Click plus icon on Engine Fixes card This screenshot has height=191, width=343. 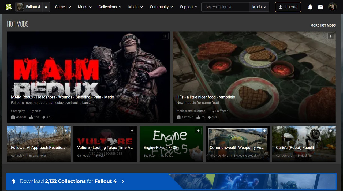(198, 131)
